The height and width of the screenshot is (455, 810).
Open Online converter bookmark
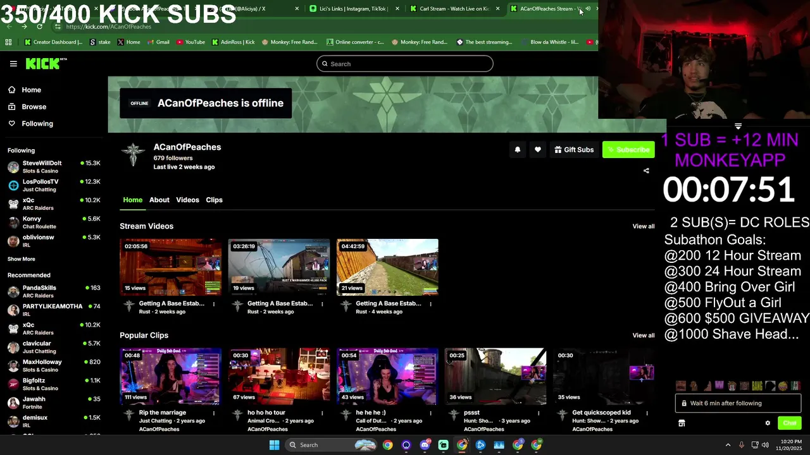(x=355, y=42)
